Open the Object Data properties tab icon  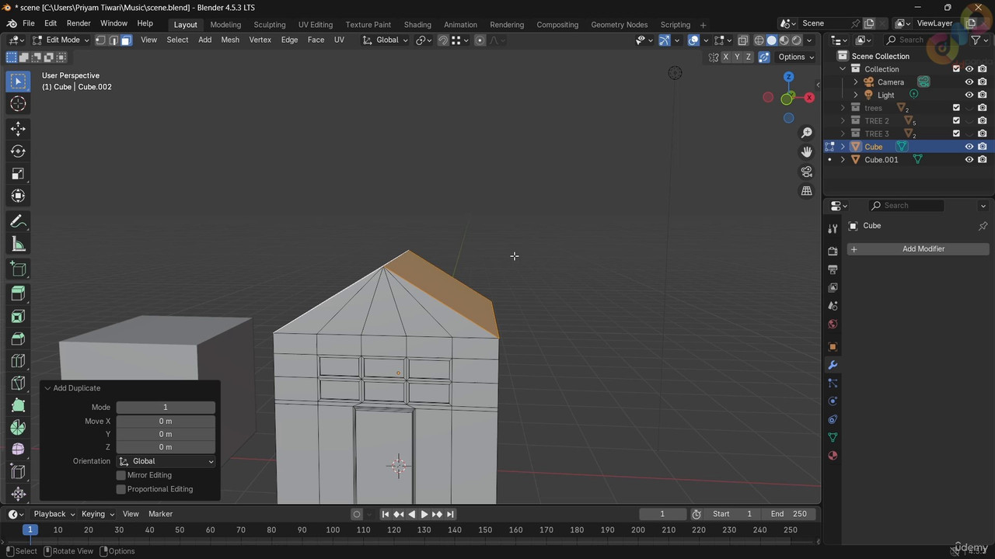[x=833, y=438]
